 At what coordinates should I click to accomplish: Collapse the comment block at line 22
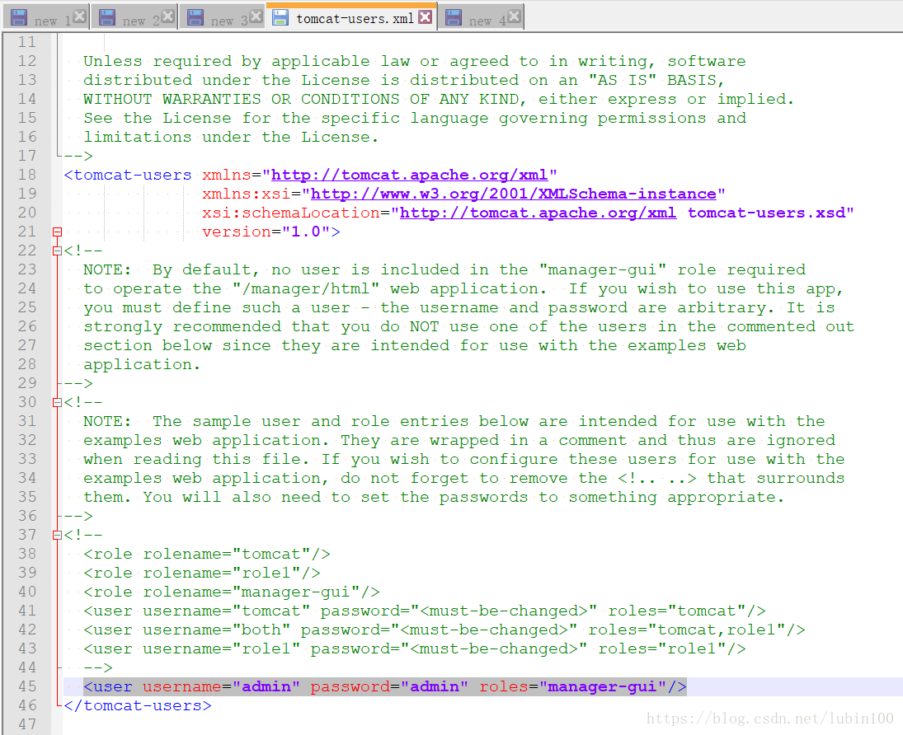(57, 251)
